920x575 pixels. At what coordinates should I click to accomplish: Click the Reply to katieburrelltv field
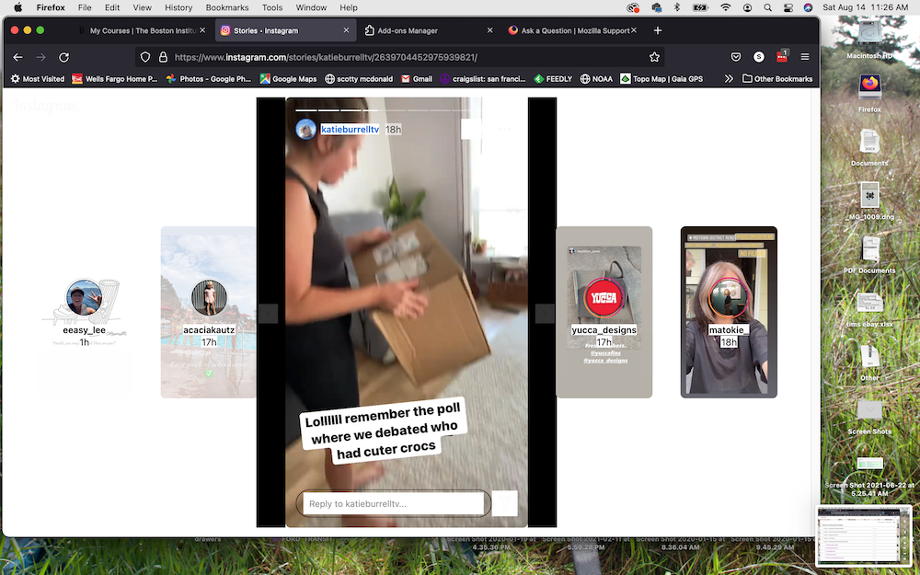point(393,503)
